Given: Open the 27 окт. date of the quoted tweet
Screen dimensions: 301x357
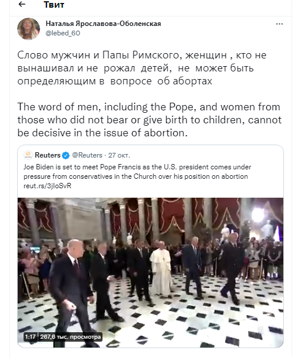Looking at the screenshot, I should point(119,155).
